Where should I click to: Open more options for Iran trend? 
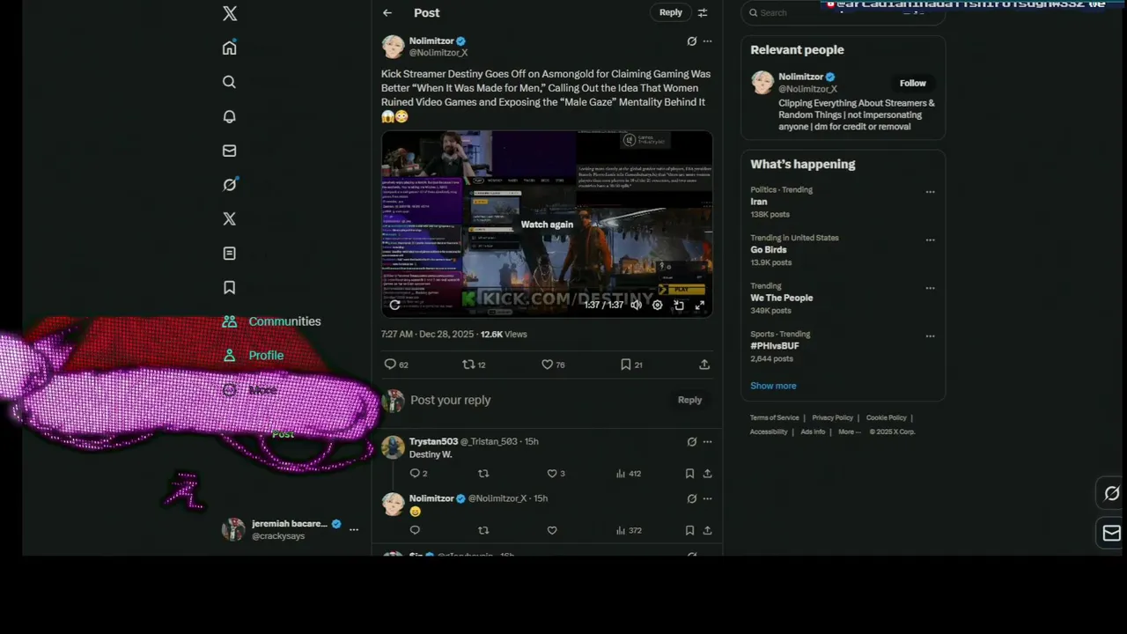pyautogui.click(x=930, y=192)
